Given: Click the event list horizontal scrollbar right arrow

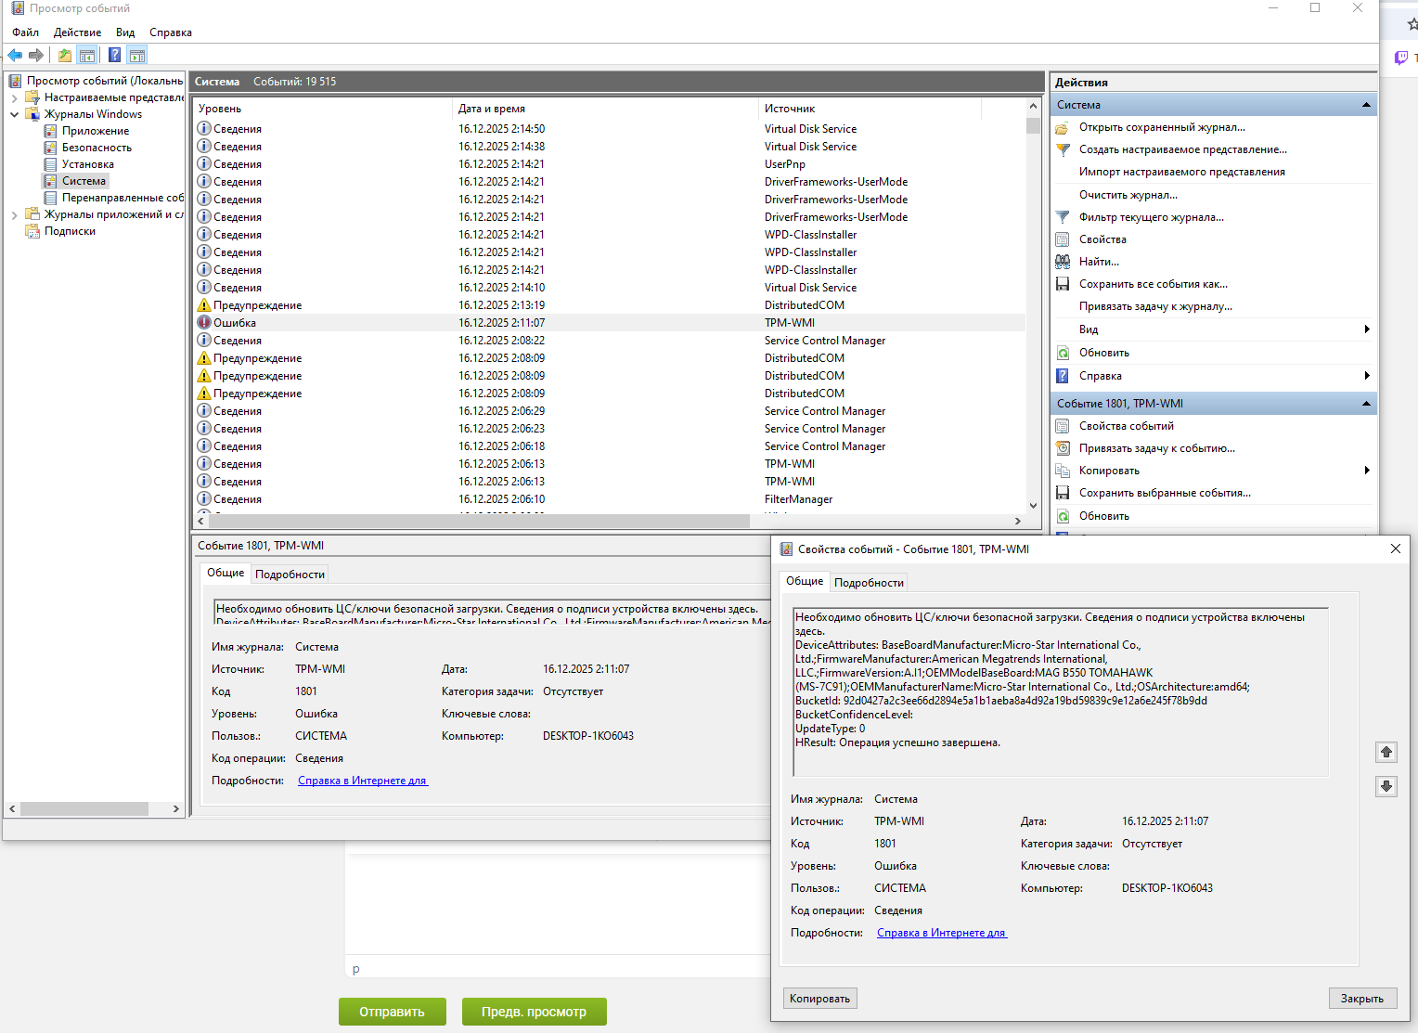Looking at the screenshot, I should click(x=1018, y=522).
